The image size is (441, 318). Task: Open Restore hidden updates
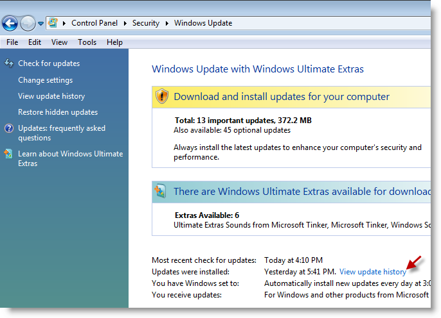pyautogui.click(x=58, y=112)
